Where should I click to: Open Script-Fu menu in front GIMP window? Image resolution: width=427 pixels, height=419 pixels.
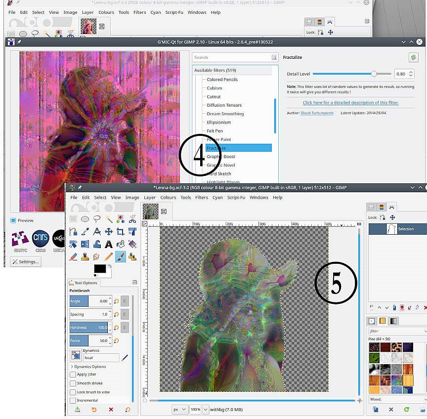236,198
